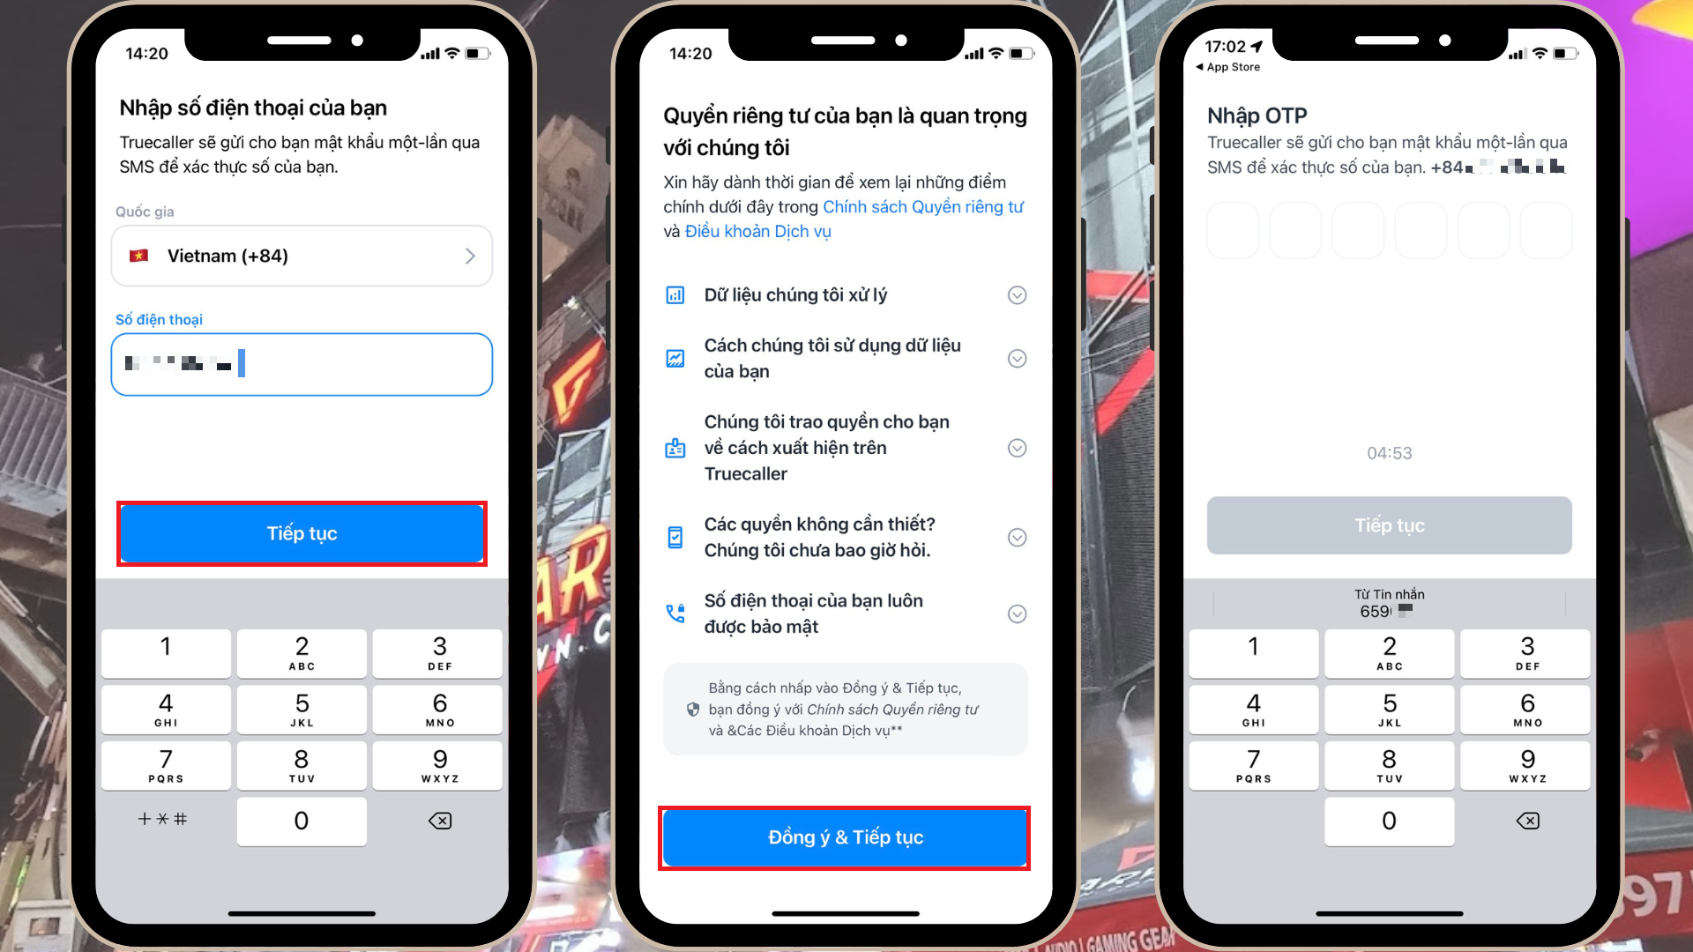1693x952 pixels.
Task: Click 'Đồng ý & Tiếp tục' agree and continue button
Action: pos(846,837)
